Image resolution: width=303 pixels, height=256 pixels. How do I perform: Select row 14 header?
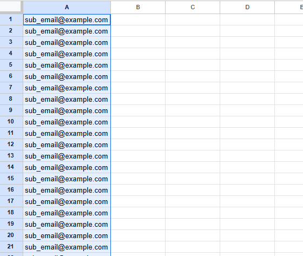coord(11,167)
